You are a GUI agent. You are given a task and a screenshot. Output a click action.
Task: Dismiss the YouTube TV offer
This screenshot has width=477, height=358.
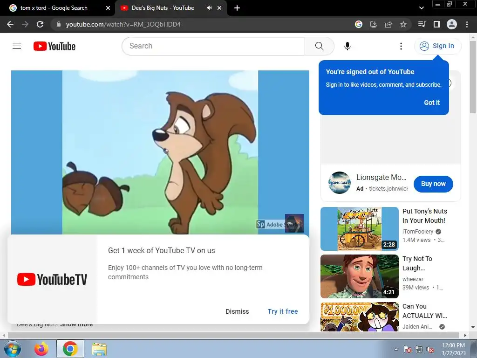(237, 311)
